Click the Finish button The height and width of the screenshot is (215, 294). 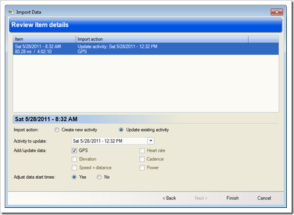(233, 198)
